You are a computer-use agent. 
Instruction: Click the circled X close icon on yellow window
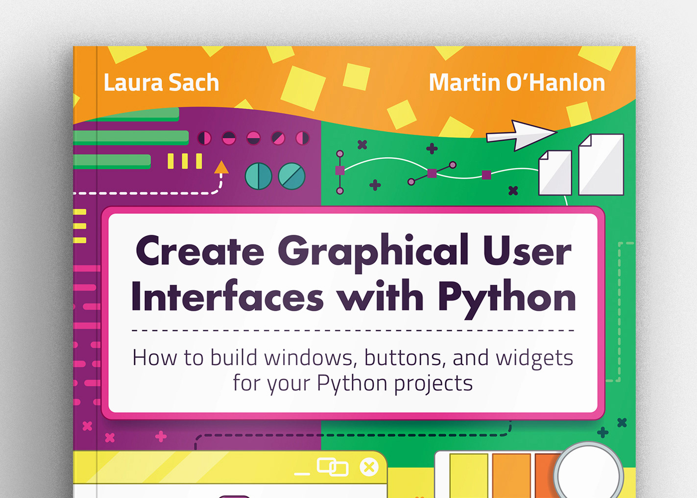pyautogui.click(x=369, y=467)
